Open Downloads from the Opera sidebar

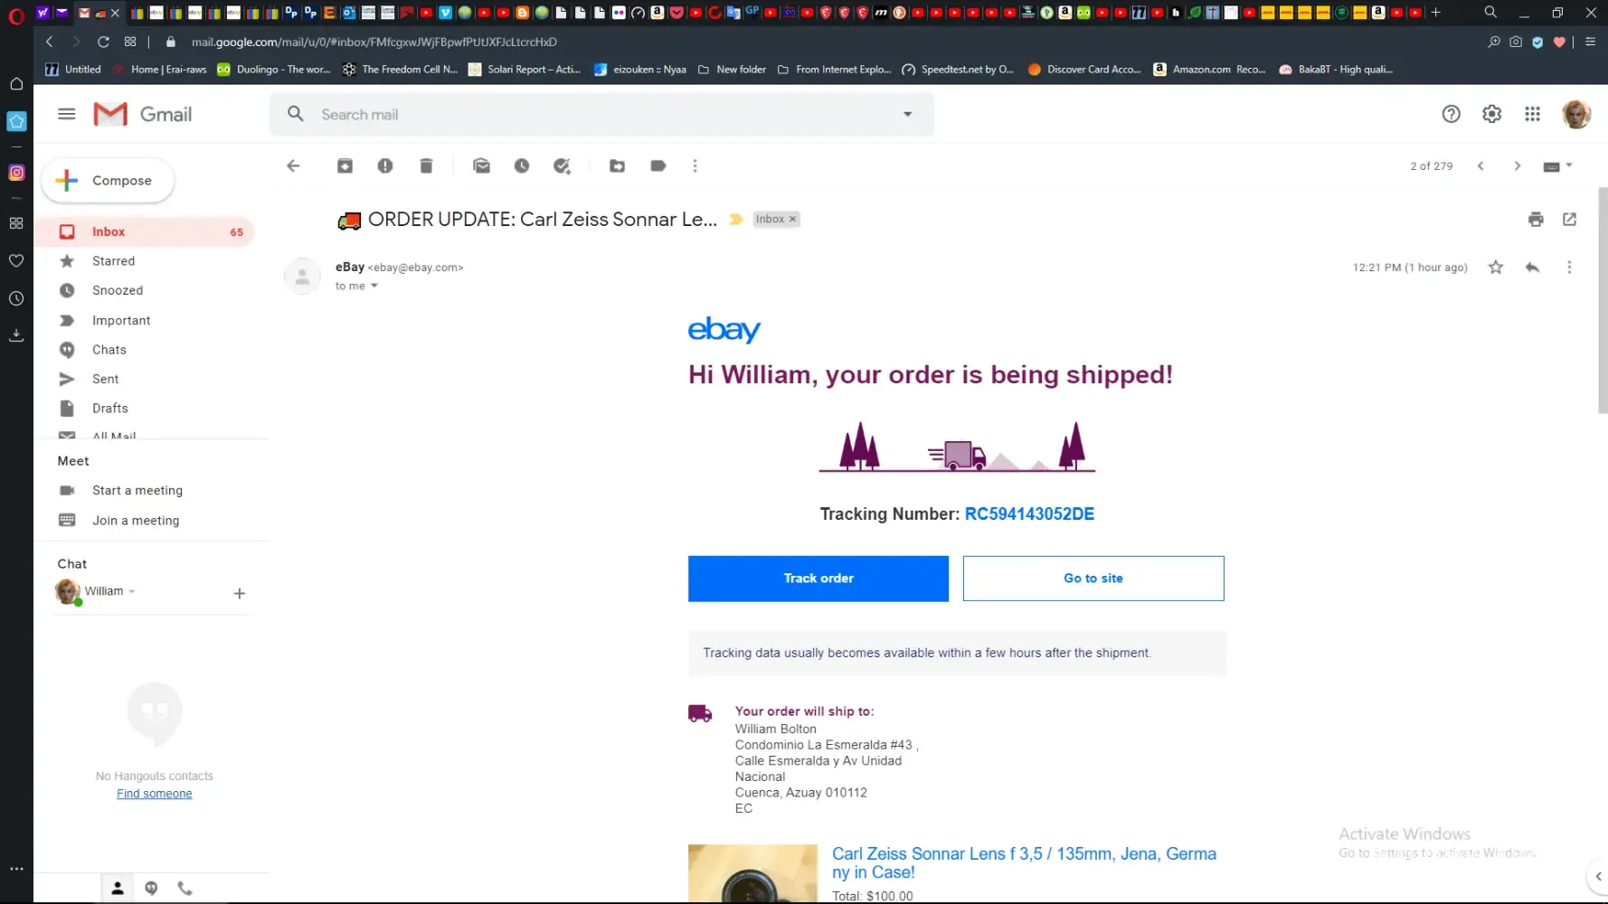coord(16,335)
